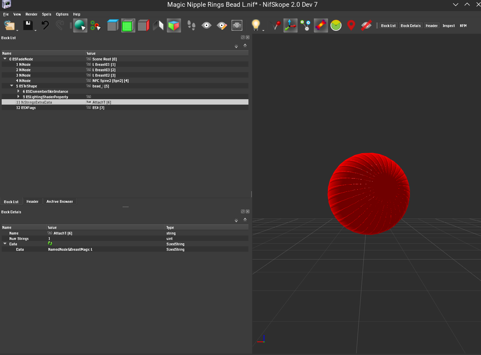Image resolution: width=481 pixels, height=355 pixels.
Task: Toggle the show nodes connection icon
Action: [x=306, y=26]
